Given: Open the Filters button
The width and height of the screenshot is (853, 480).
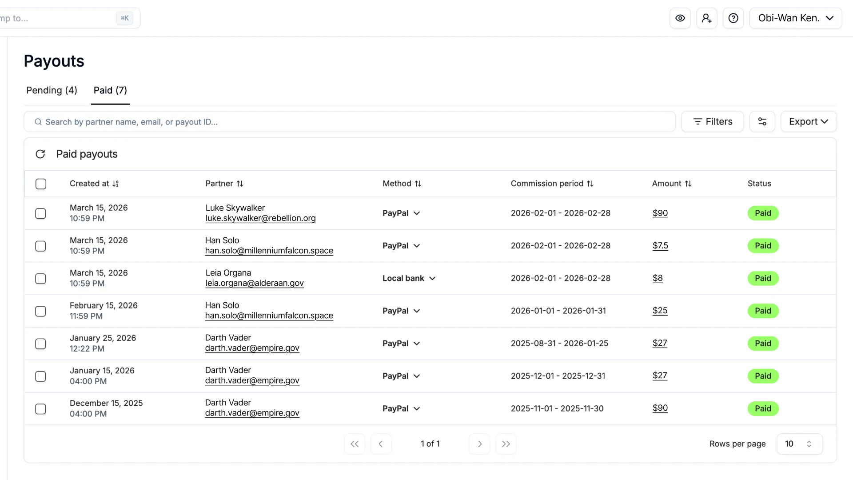Looking at the screenshot, I should pyautogui.click(x=712, y=121).
